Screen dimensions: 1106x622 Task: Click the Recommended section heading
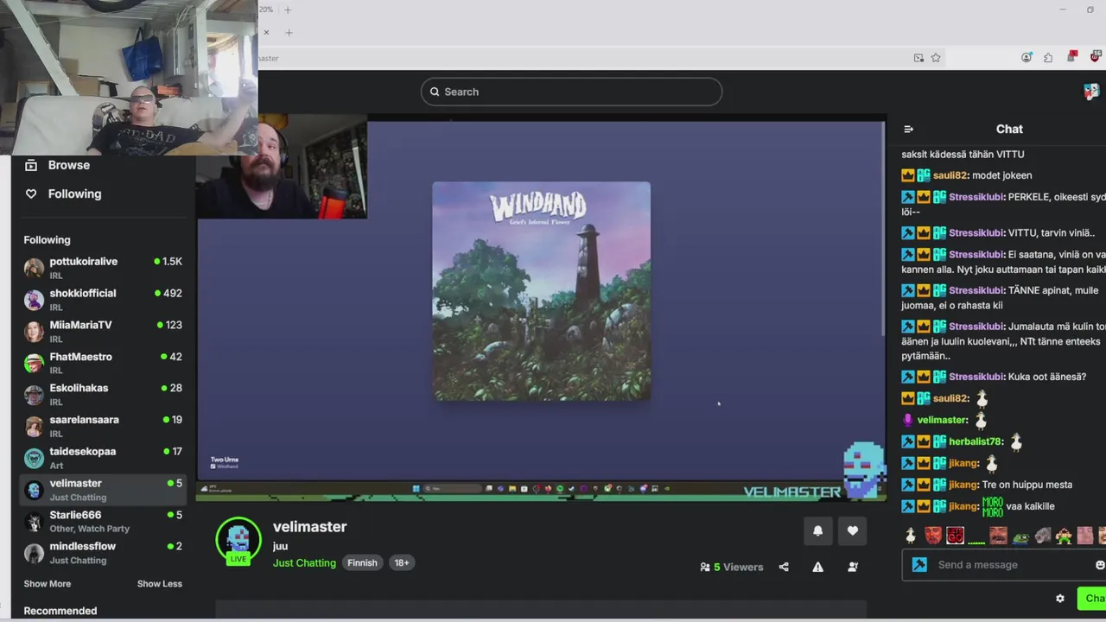pyautogui.click(x=60, y=611)
